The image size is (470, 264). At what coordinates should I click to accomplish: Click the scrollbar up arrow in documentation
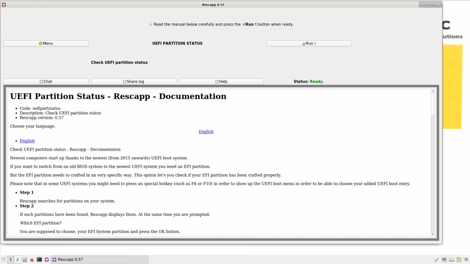pyautogui.click(x=433, y=91)
